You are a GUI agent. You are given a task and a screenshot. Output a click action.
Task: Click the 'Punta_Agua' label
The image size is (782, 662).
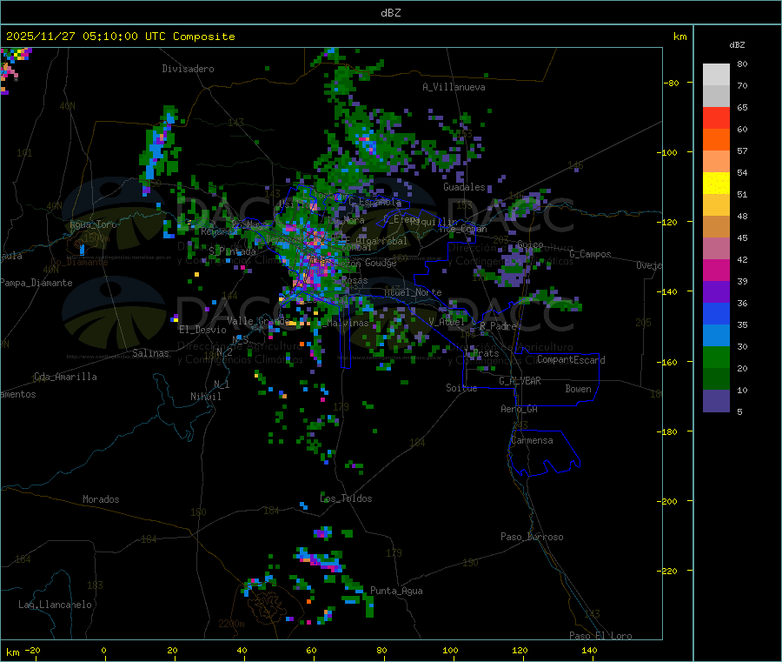click(396, 591)
